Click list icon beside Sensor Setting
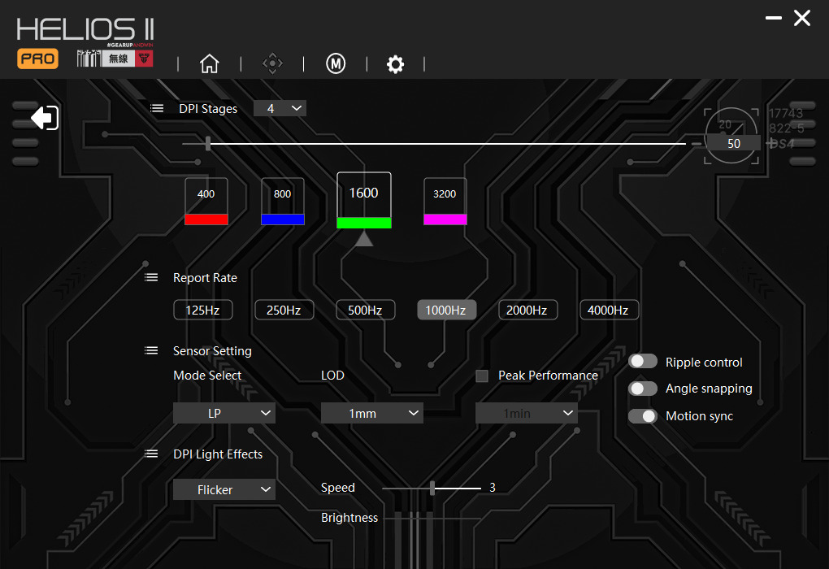The image size is (829, 569). 151,350
